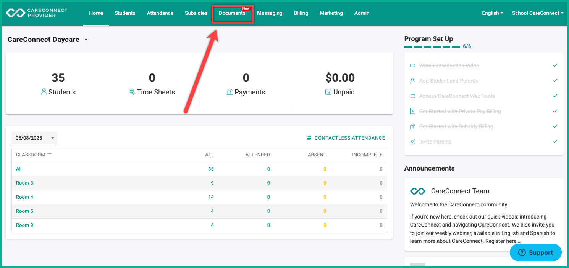Open the Subsidies menu
Image resolution: width=569 pixels, height=268 pixels.
pos(196,13)
